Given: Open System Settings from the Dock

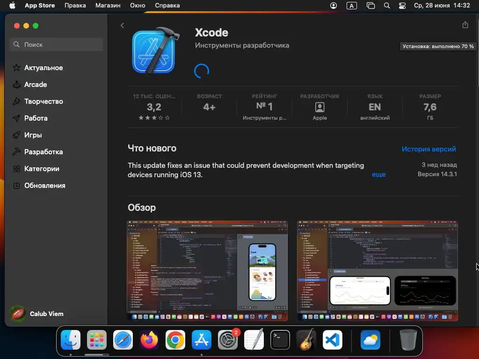Looking at the screenshot, I should click(x=228, y=340).
